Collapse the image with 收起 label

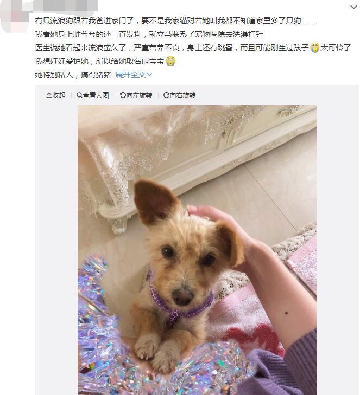[59, 95]
